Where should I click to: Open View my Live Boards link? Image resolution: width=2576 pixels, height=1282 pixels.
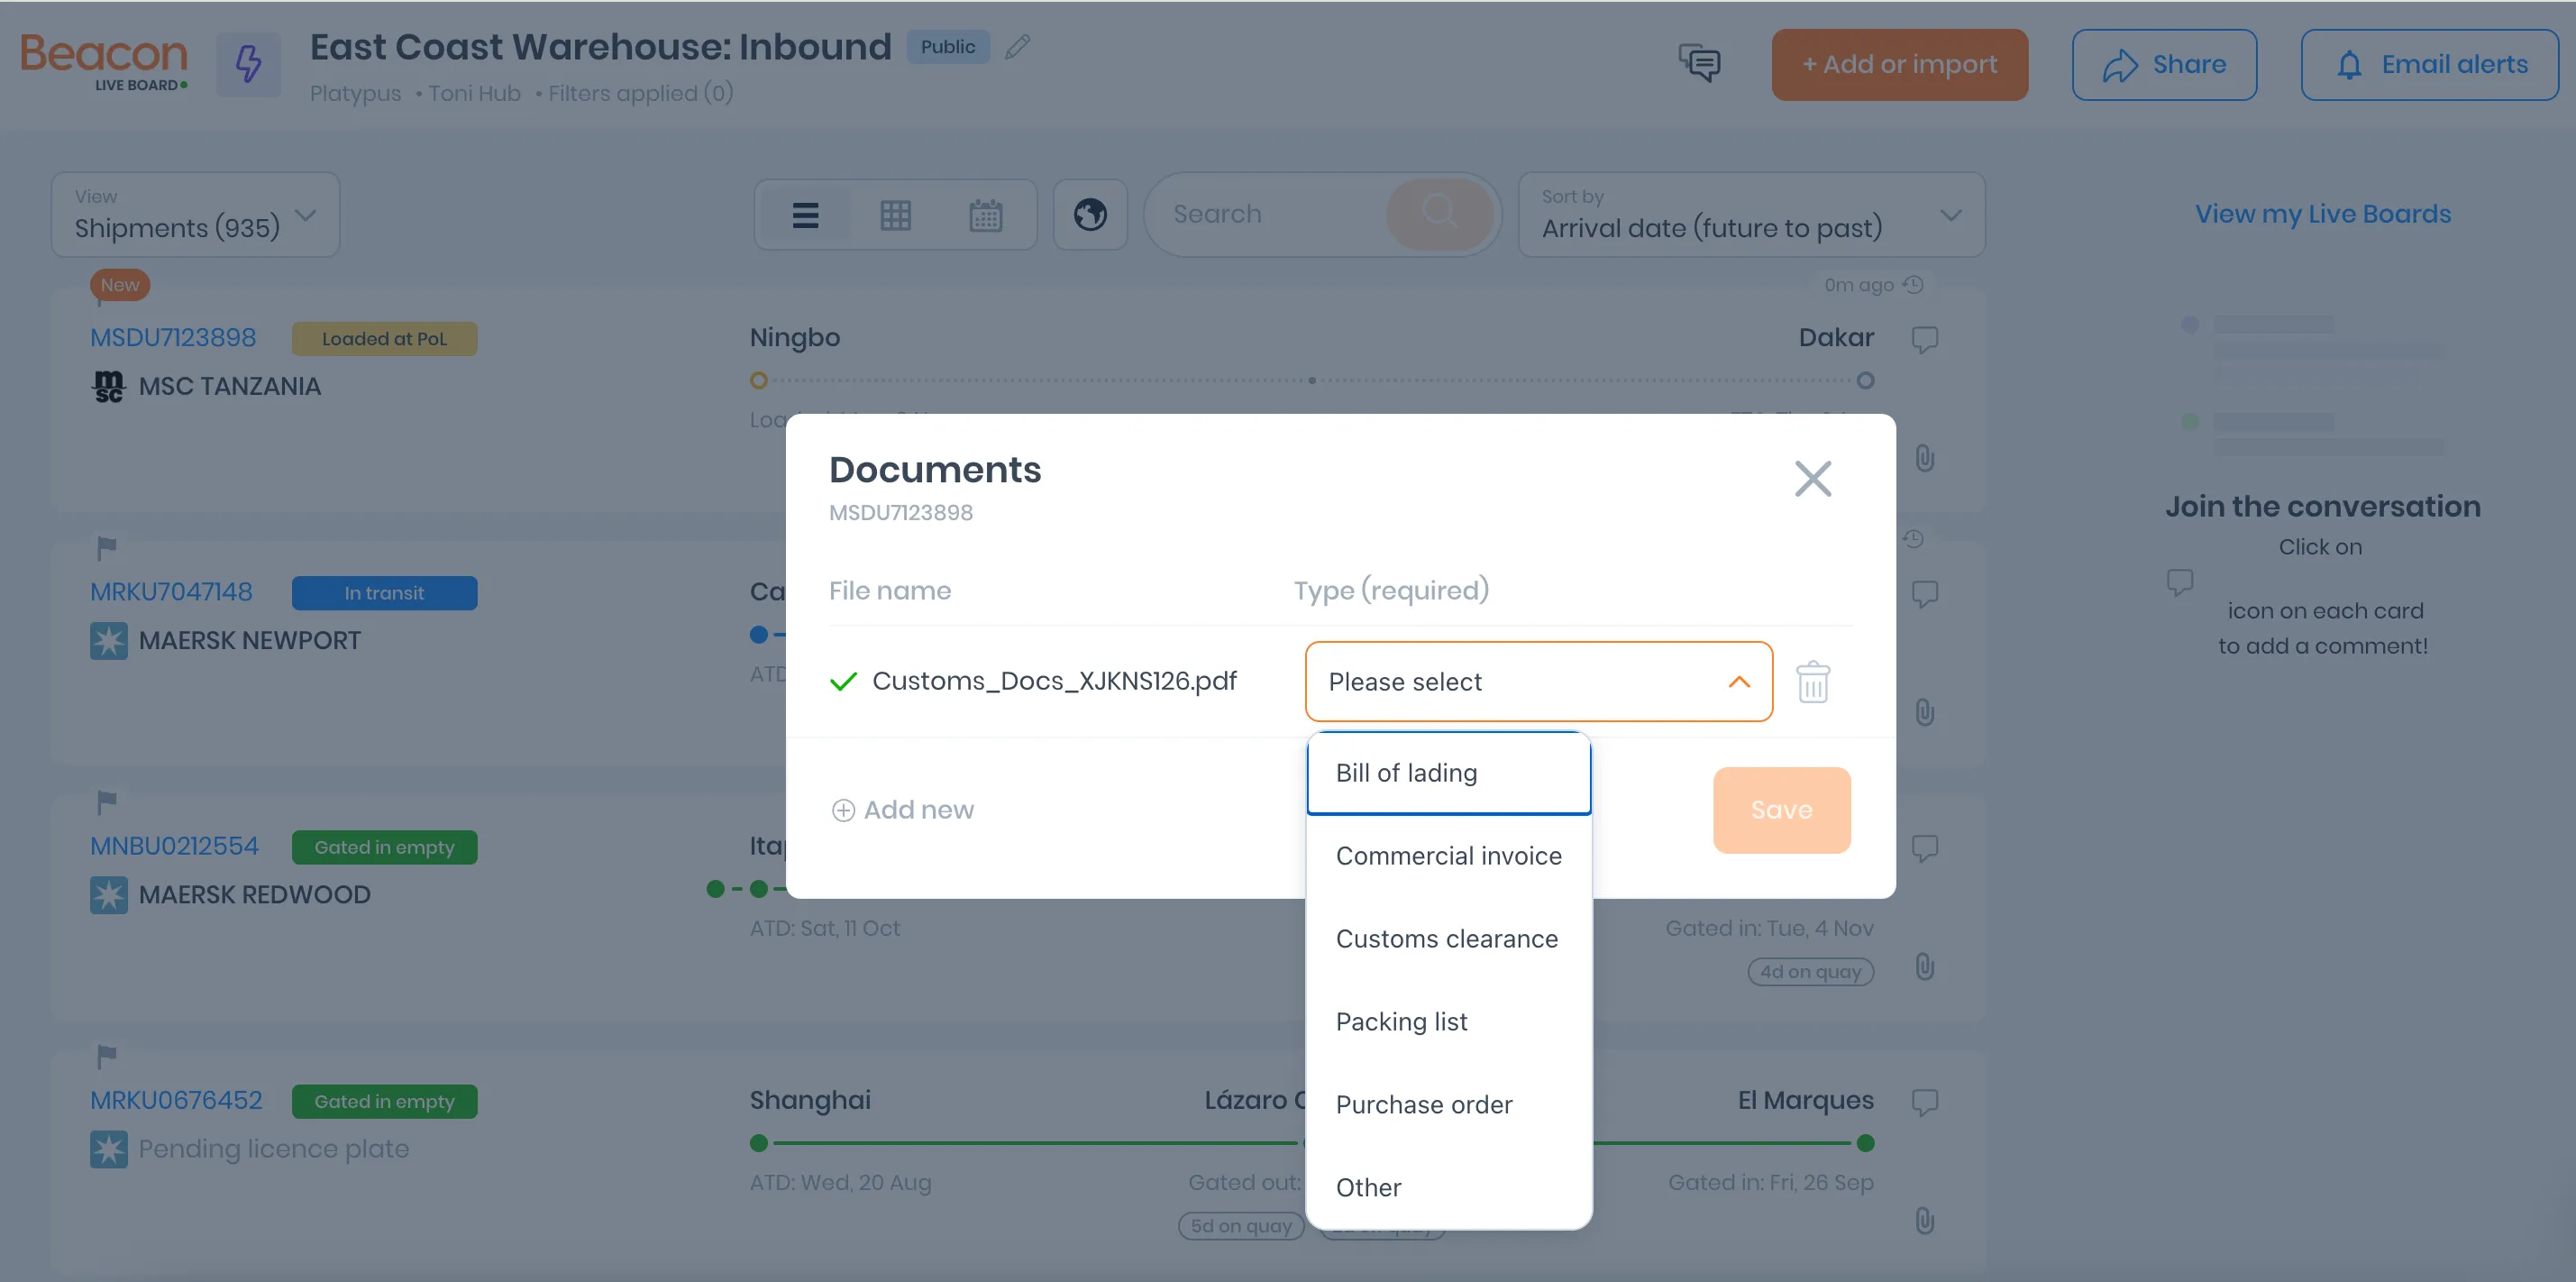pos(2322,214)
